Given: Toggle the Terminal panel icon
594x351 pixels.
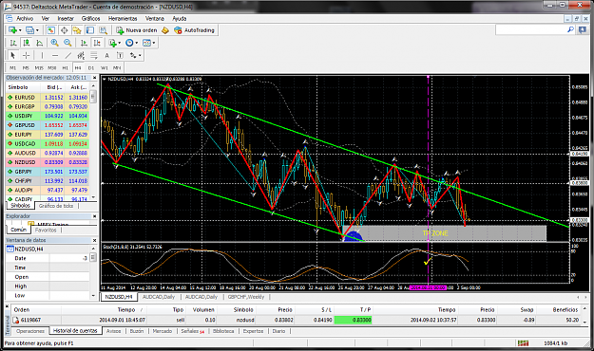Looking at the screenshot, I should coord(89,29).
